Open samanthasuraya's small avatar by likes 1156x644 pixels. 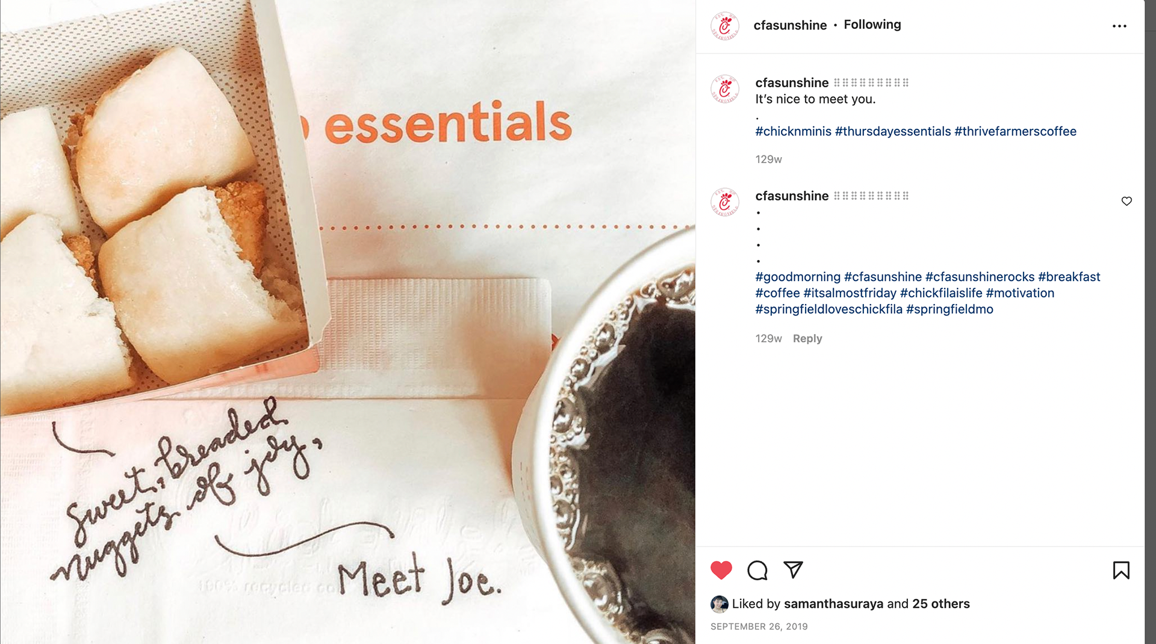tap(719, 604)
